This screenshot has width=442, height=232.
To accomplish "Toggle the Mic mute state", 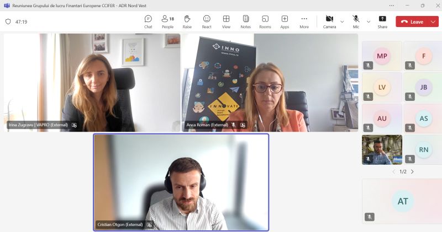I will point(356,21).
